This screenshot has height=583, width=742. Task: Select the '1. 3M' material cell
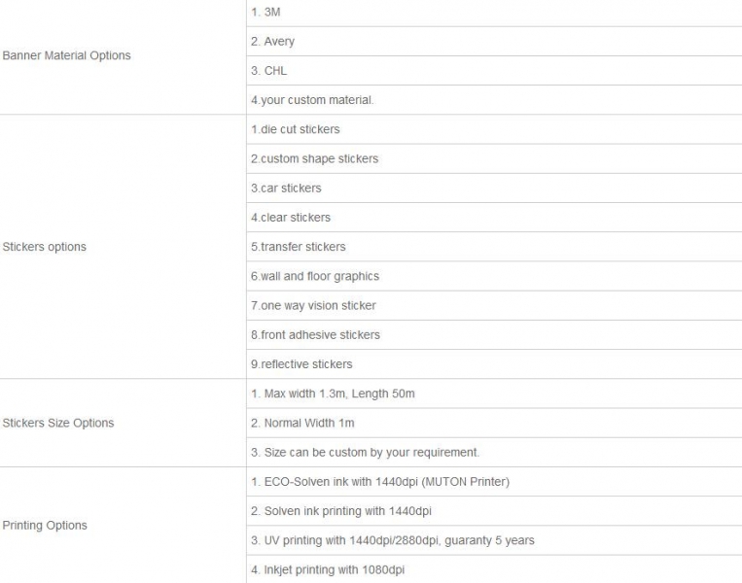[x=494, y=13]
